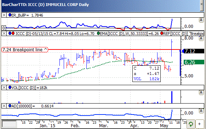Click the VOL 182k row in quote box

point(147,79)
